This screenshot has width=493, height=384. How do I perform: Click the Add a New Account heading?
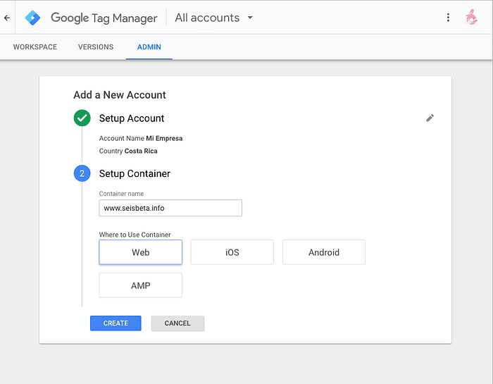click(x=120, y=95)
